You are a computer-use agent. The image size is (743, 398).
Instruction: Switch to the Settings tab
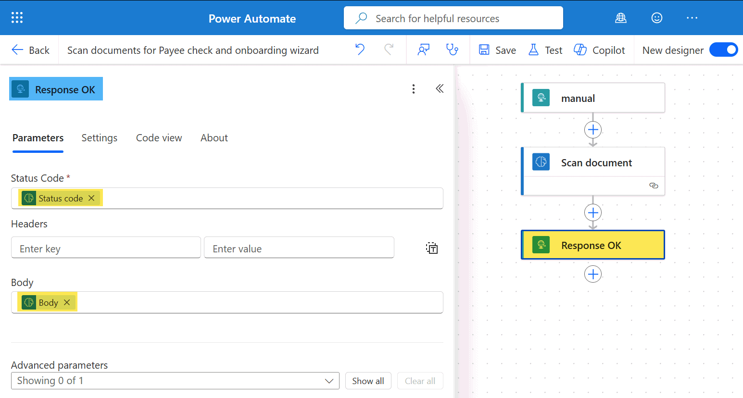tap(100, 138)
